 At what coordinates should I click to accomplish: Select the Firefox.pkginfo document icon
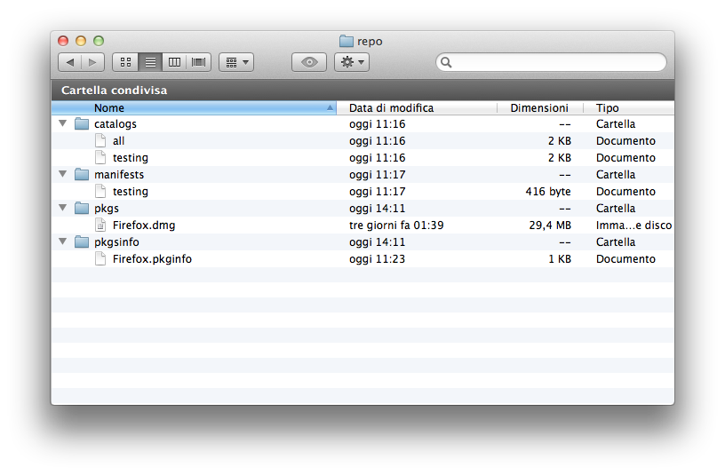point(100,258)
